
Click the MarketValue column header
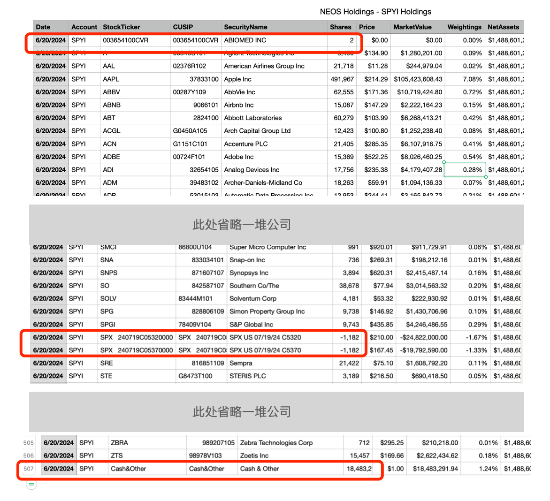coord(417,27)
